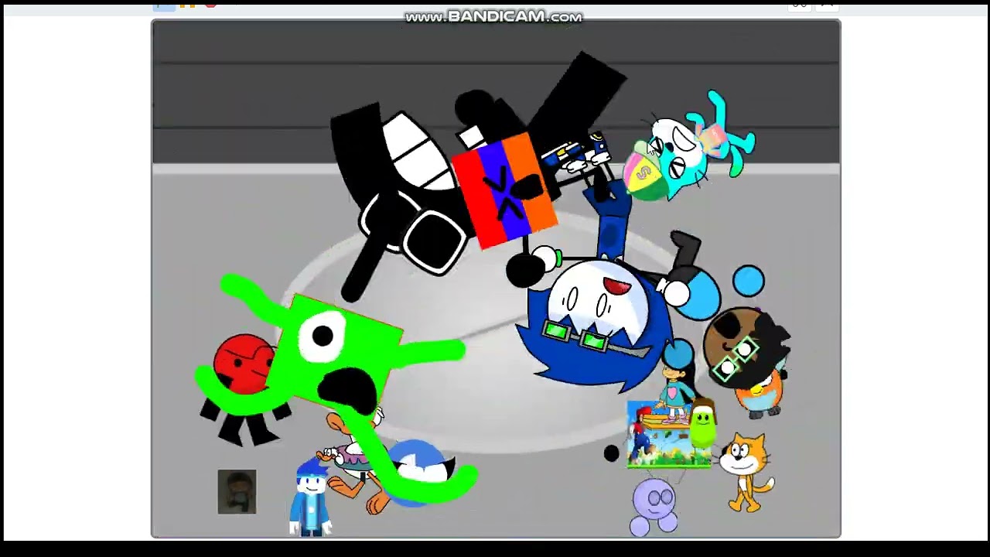
Task: Click the small black dot on the floor
Action: (611, 453)
